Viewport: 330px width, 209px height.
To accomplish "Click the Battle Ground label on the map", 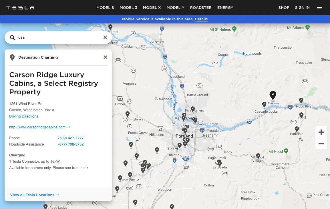I will click(197, 95).
